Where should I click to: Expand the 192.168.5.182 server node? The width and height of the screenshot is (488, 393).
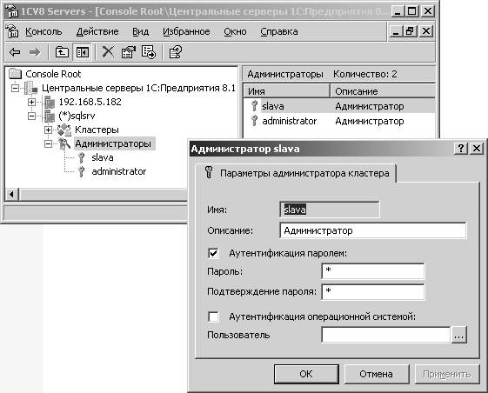click(31, 102)
